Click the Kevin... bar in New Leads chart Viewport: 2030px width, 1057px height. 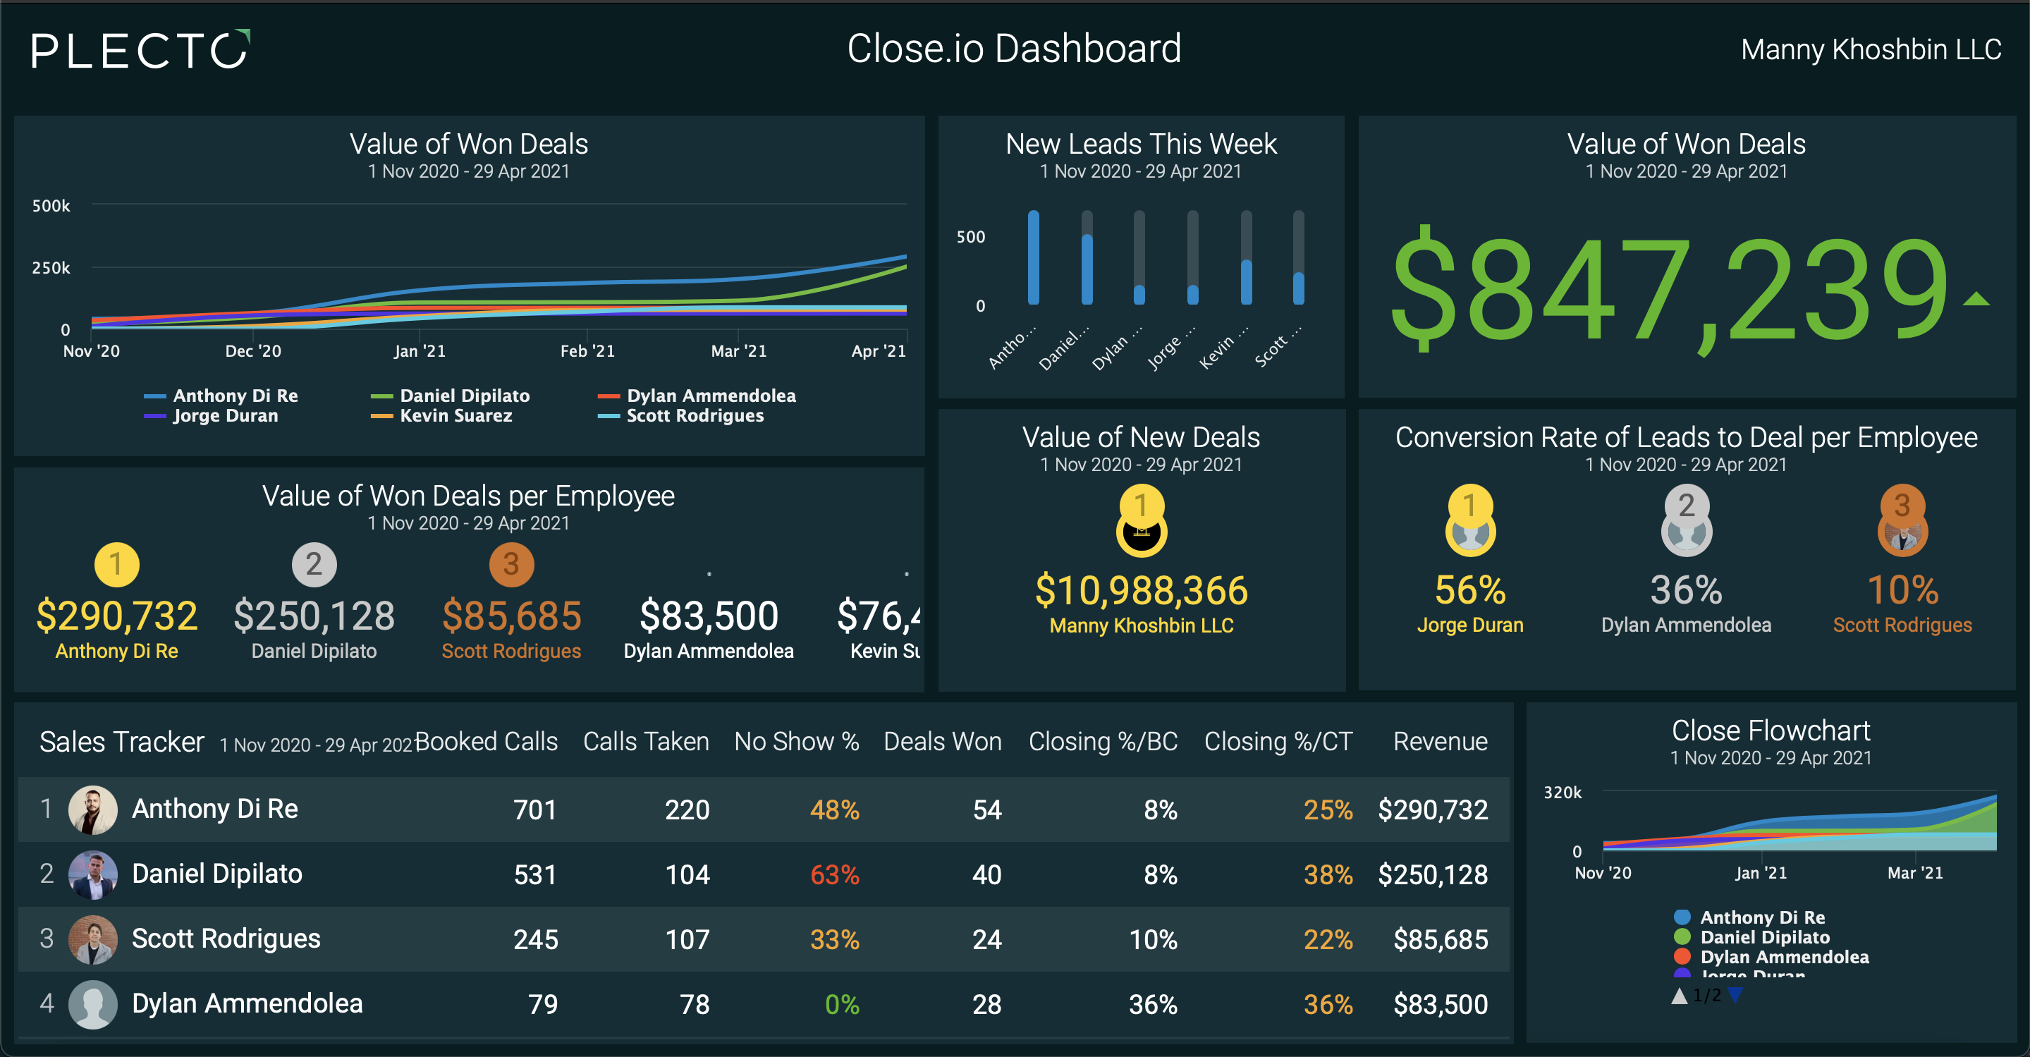pos(1246,281)
